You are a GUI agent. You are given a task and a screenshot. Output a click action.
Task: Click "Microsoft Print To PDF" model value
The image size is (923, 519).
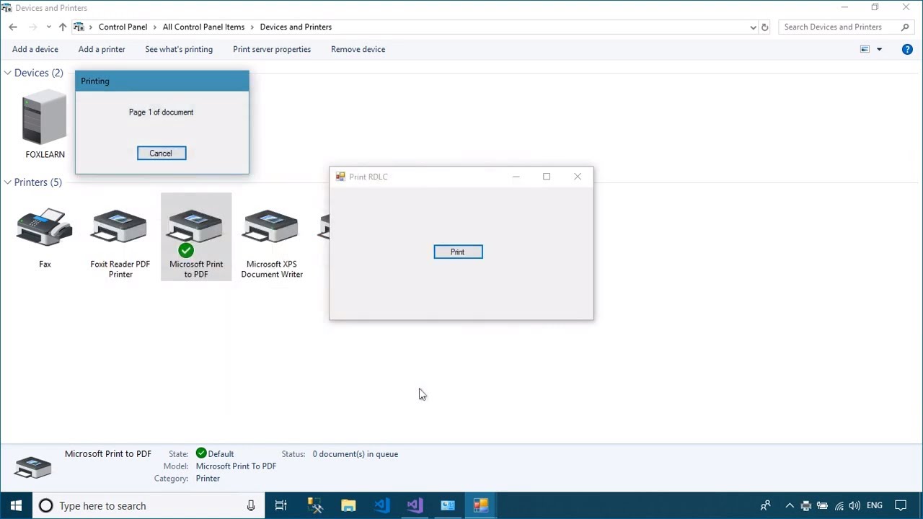[x=236, y=466]
